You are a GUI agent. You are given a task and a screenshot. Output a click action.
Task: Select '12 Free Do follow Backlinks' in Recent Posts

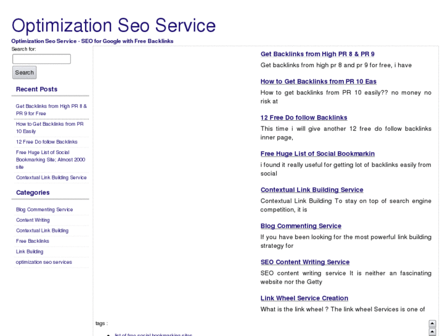click(x=47, y=142)
